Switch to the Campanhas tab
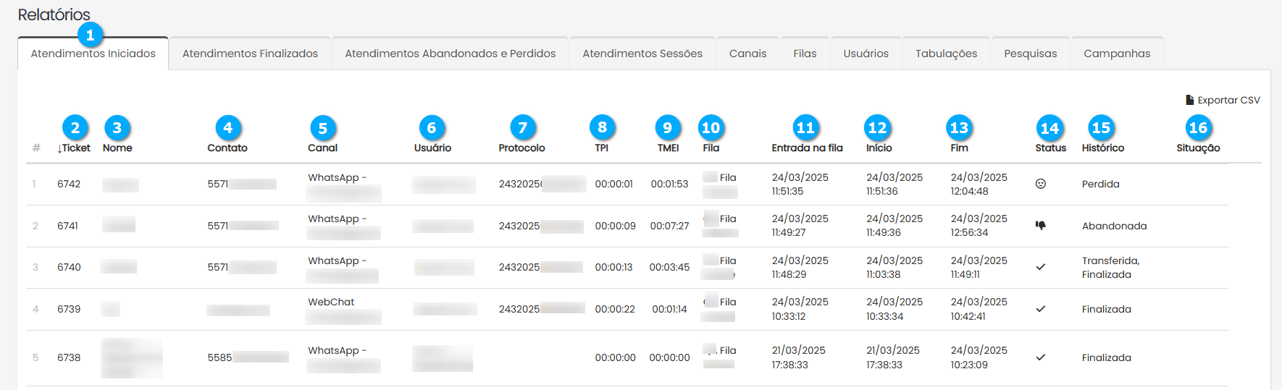 (1116, 54)
